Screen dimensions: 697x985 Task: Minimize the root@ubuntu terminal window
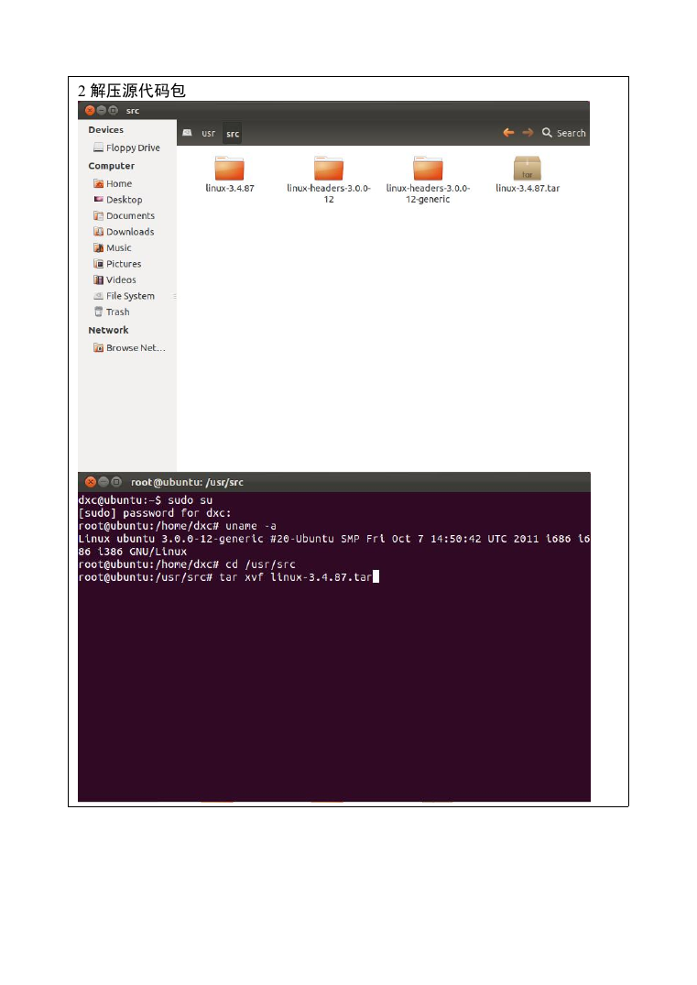(103, 482)
